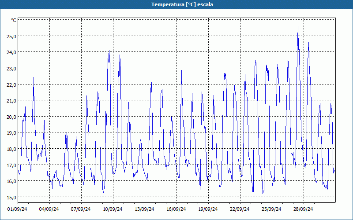This screenshot has height=220, width=353.
Task: Click the 10/09/24 date label
Action: tap(113, 209)
